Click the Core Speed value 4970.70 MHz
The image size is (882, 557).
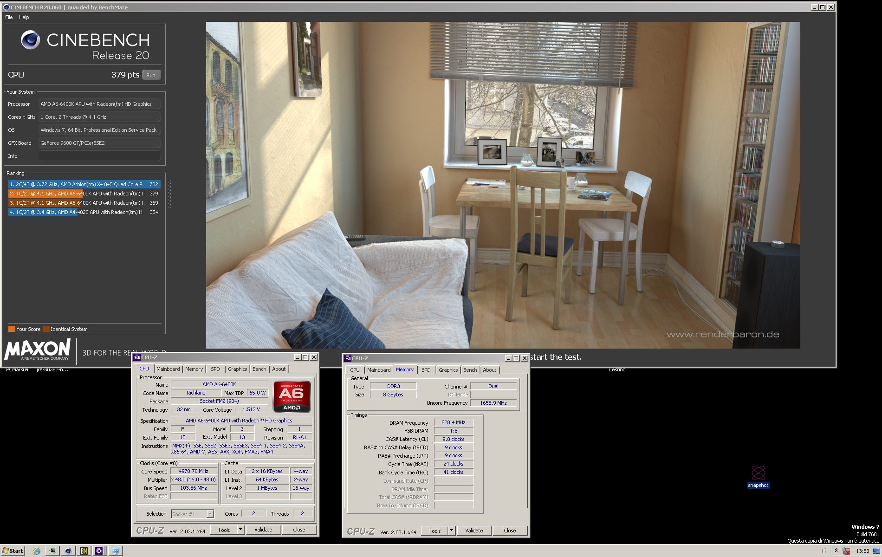click(x=194, y=471)
